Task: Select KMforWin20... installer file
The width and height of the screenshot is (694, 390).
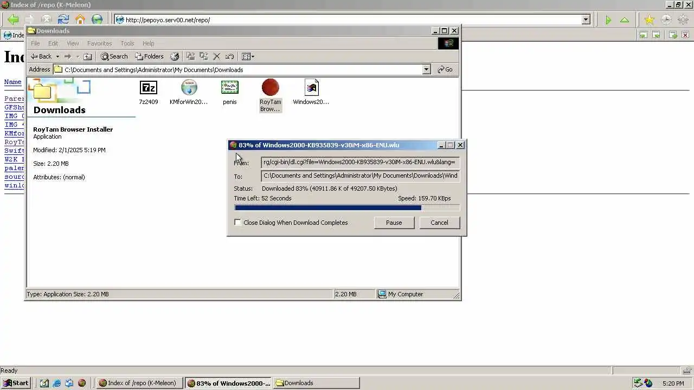Action: tap(189, 92)
